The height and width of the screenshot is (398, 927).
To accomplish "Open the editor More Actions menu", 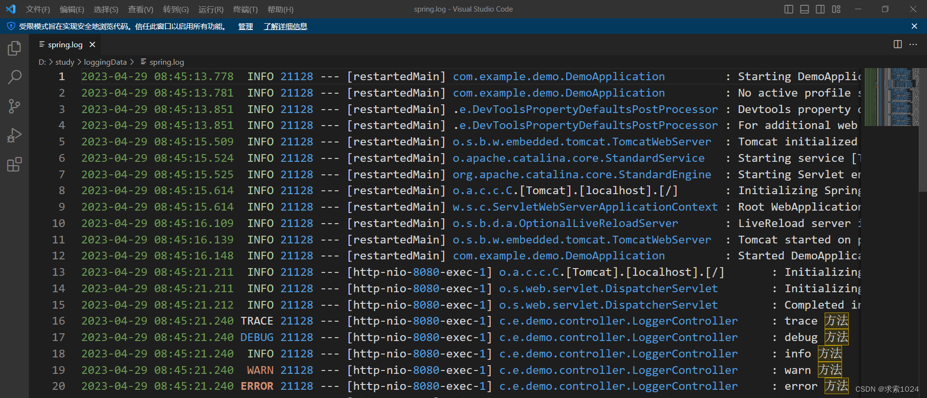I will click(913, 44).
